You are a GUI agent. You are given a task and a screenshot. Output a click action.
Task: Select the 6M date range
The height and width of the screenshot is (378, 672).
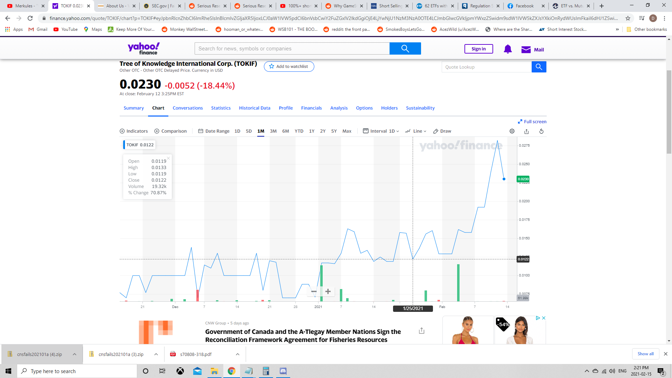click(x=286, y=131)
